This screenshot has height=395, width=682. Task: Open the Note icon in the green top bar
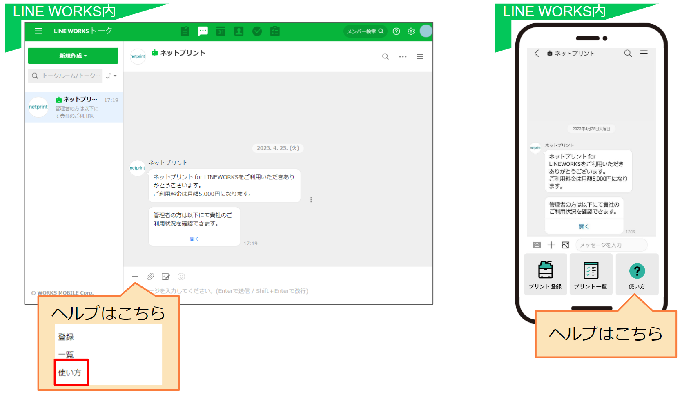point(185,31)
